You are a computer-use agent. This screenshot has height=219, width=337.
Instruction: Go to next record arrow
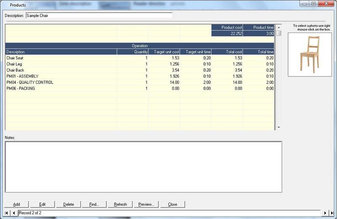coord(325,213)
